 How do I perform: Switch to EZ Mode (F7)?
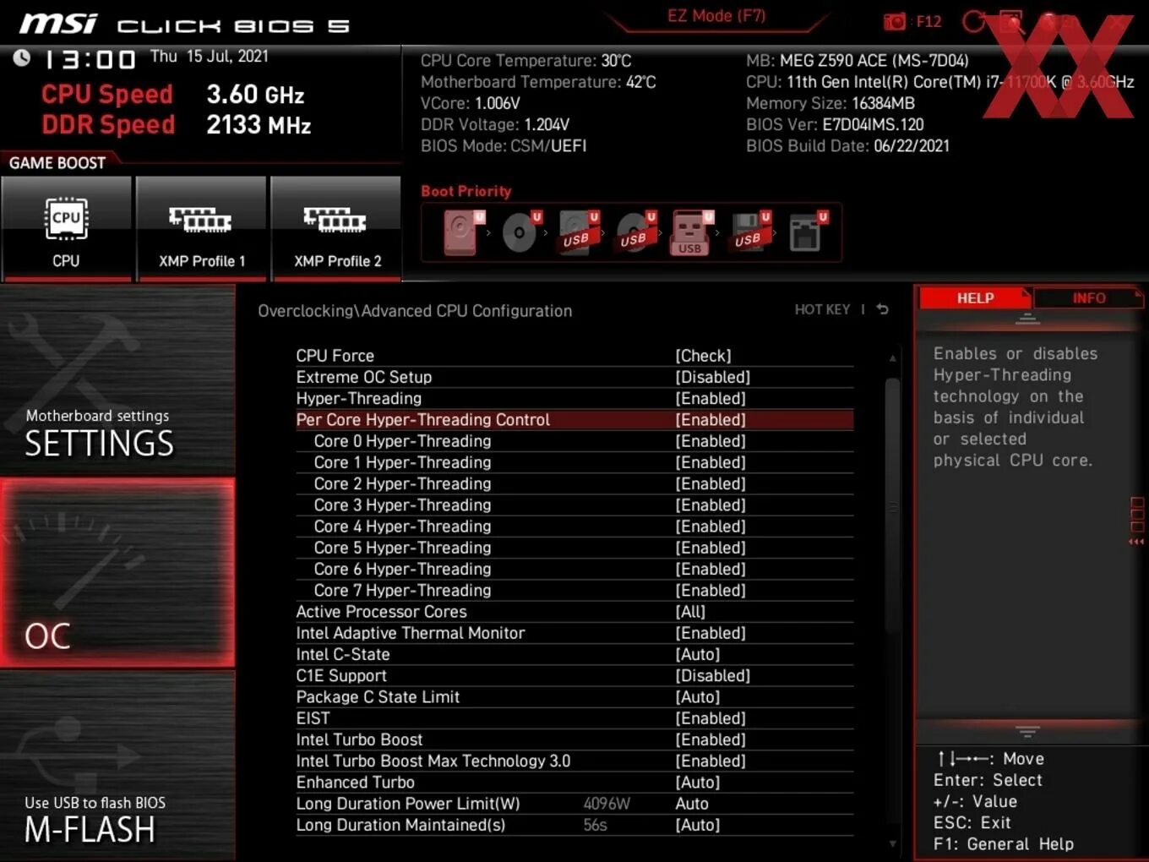[x=716, y=15]
